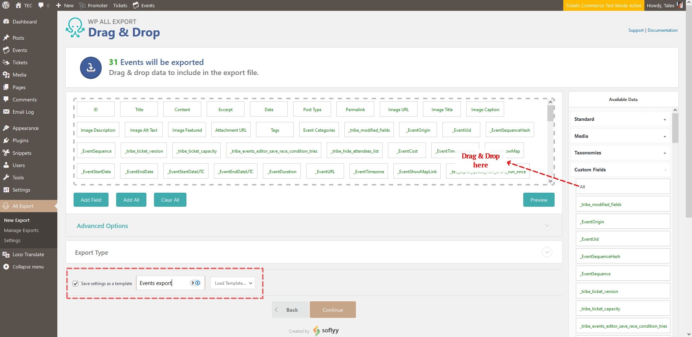Open the Snippets scissors icon in sidebar
This screenshot has width=692, height=337.
point(6,153)
